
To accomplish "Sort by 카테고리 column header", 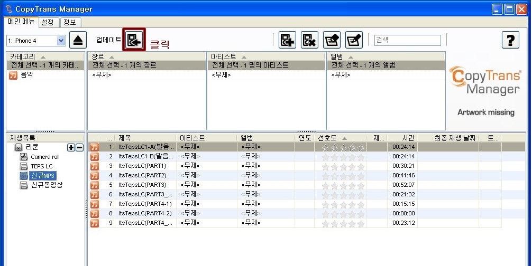I will [x=45, y=56].
